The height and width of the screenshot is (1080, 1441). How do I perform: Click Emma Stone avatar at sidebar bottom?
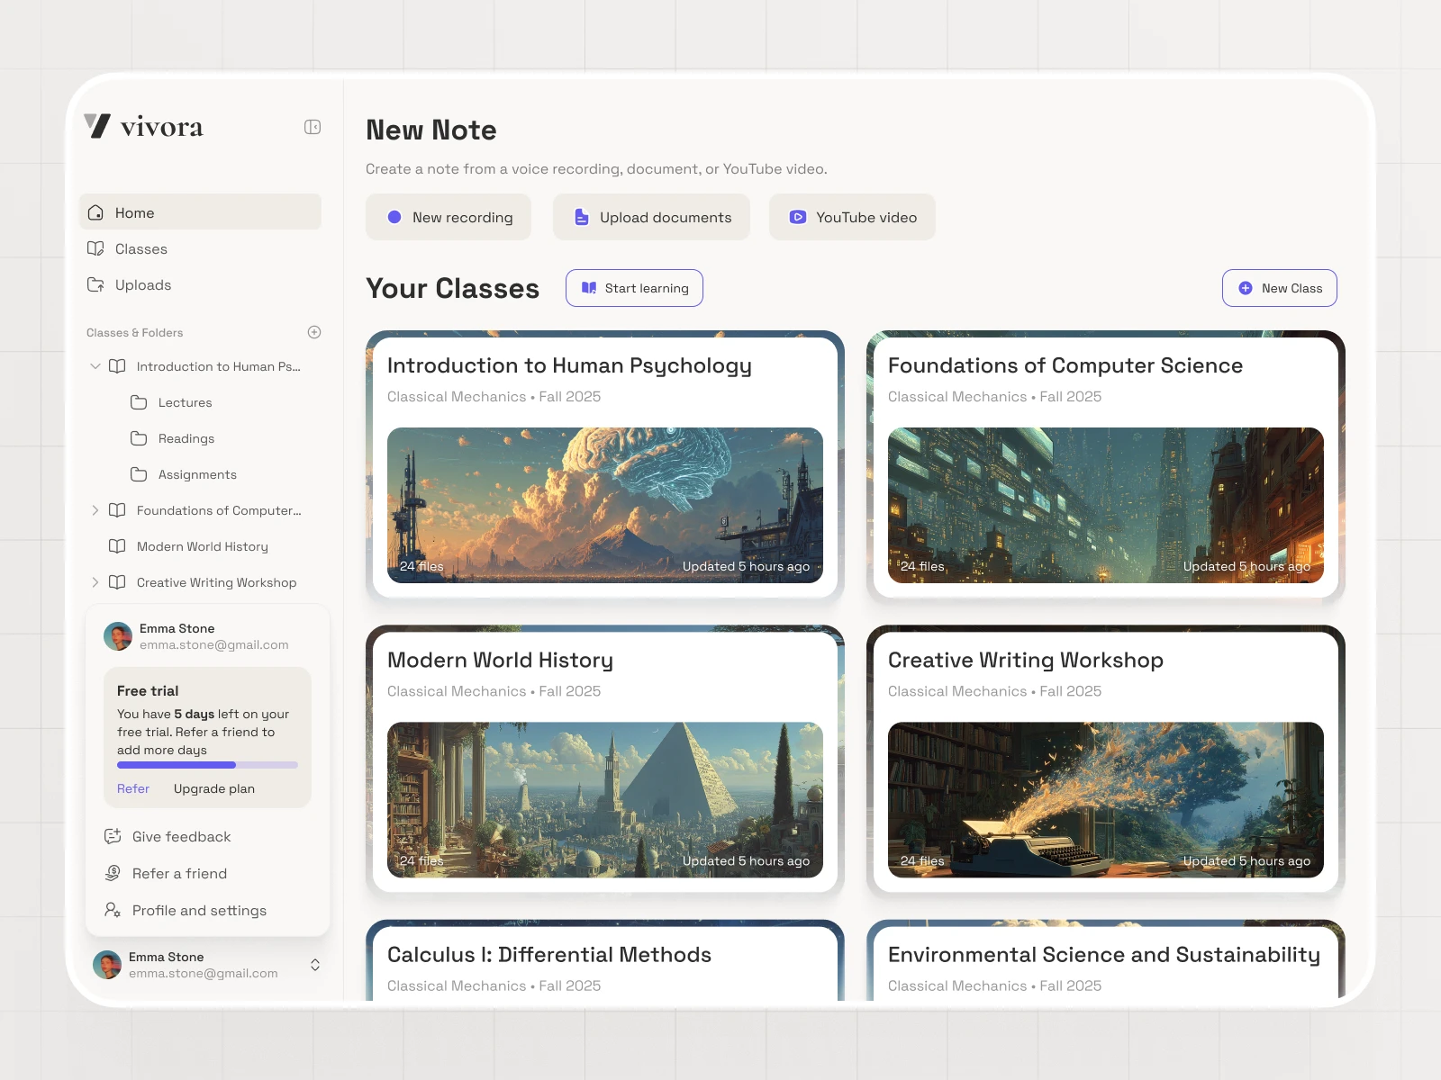point(107,965)
